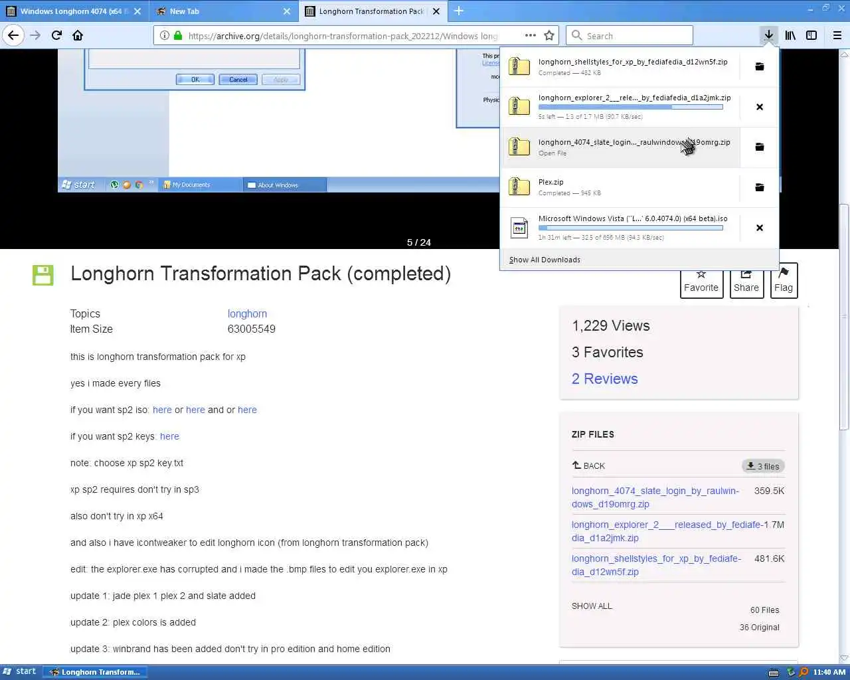850x680 pixels.
Task: Show site information for archive.org
Action: [165, 35]
